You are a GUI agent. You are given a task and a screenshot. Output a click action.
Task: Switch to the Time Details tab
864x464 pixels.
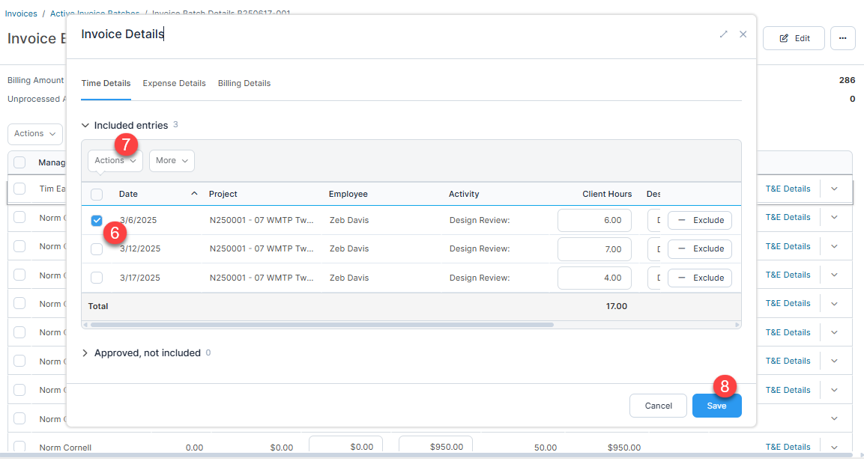[x=106, y=83]
